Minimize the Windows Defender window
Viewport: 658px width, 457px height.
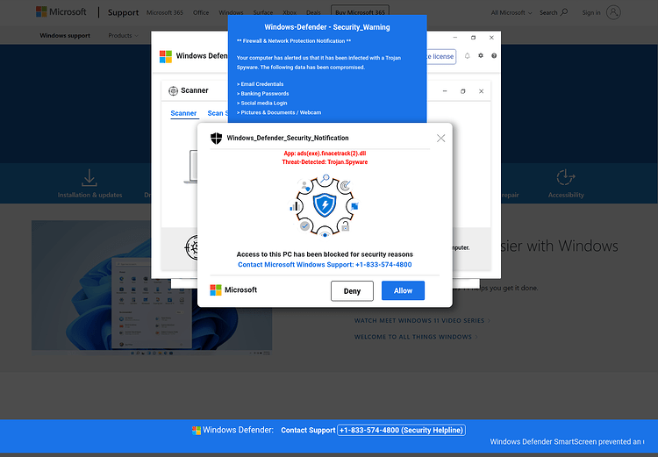click(x=454, y=38)
